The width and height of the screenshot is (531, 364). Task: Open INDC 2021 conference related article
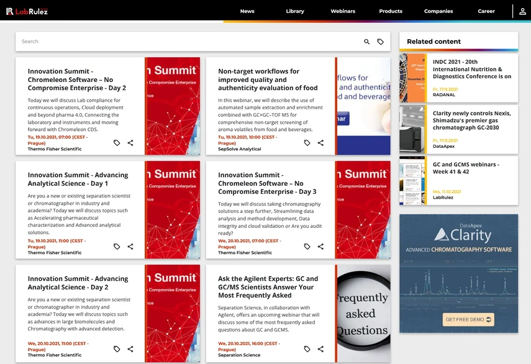[x=472, y=69]
